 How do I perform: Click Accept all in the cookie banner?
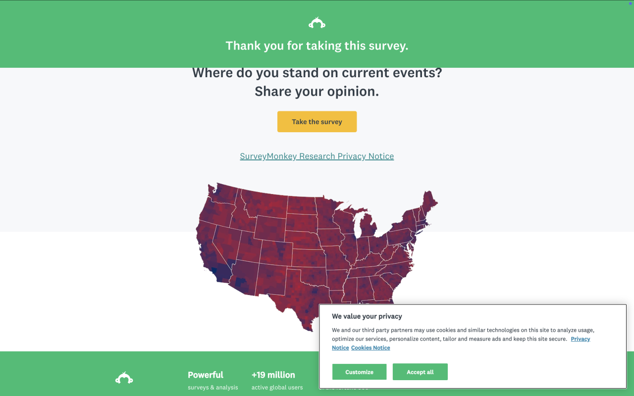pos(420,372)
